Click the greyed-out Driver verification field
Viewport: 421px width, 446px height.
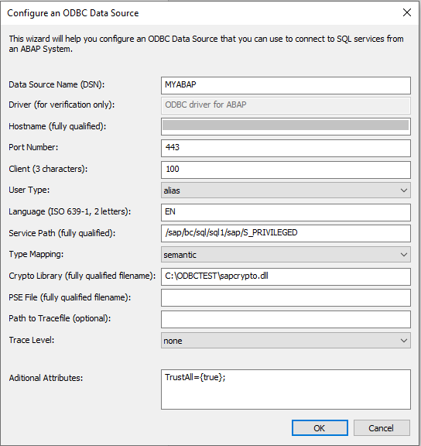[x=286, y=106]
